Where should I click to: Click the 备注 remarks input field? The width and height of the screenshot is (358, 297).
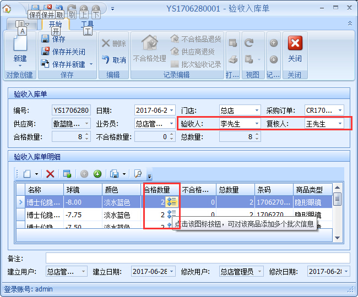(x=197, y=258)
